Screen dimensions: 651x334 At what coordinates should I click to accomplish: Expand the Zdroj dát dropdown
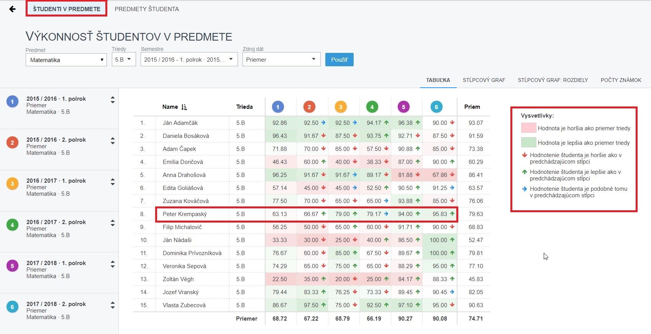pos(281,59)
